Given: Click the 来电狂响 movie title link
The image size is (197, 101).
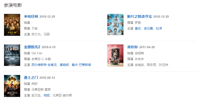Looking at the screenshot, I should (31, 16).
